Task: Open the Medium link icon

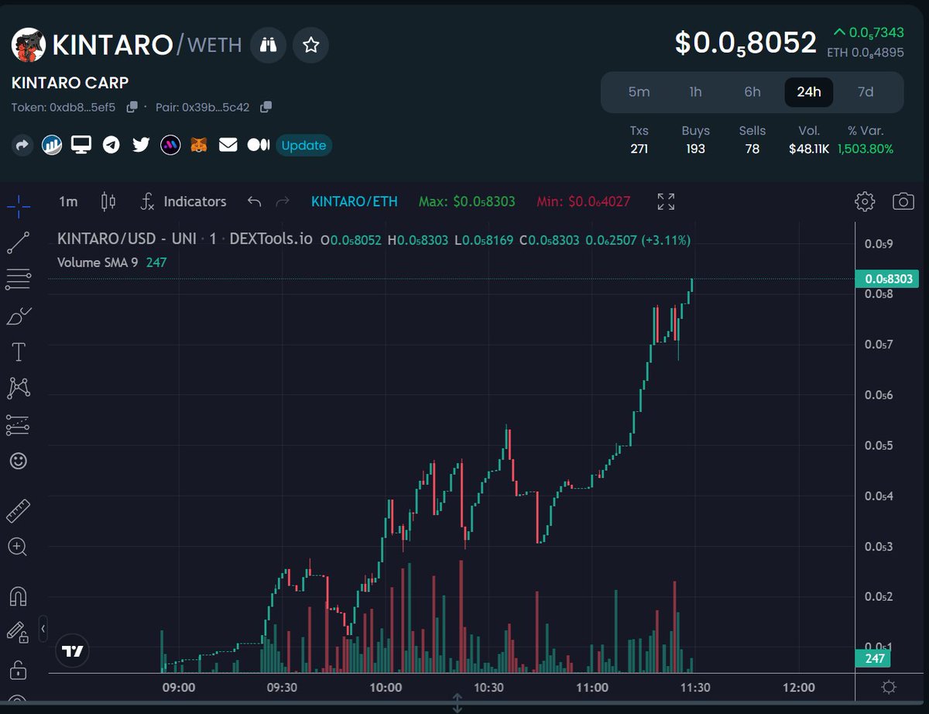Action: [x=258, y=145]
